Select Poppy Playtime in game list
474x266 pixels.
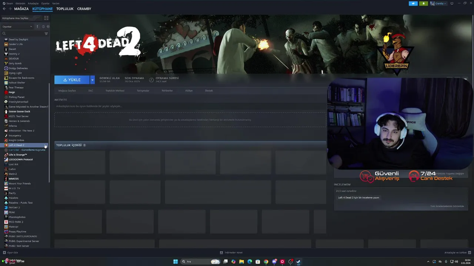(x=25, y=231)
